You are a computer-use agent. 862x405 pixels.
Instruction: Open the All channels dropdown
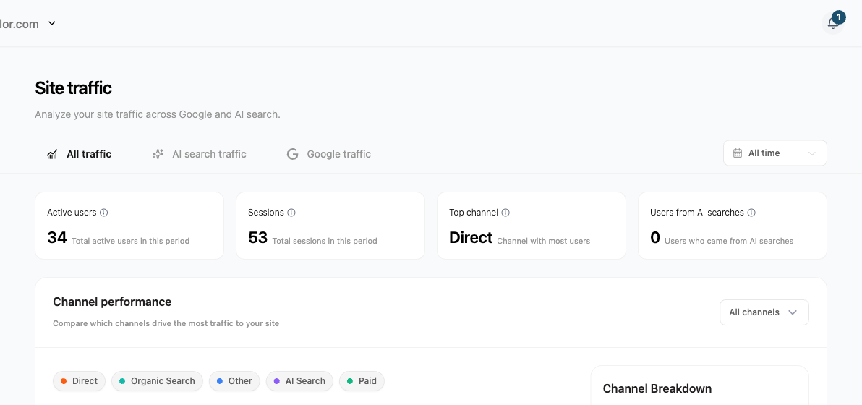764,312
